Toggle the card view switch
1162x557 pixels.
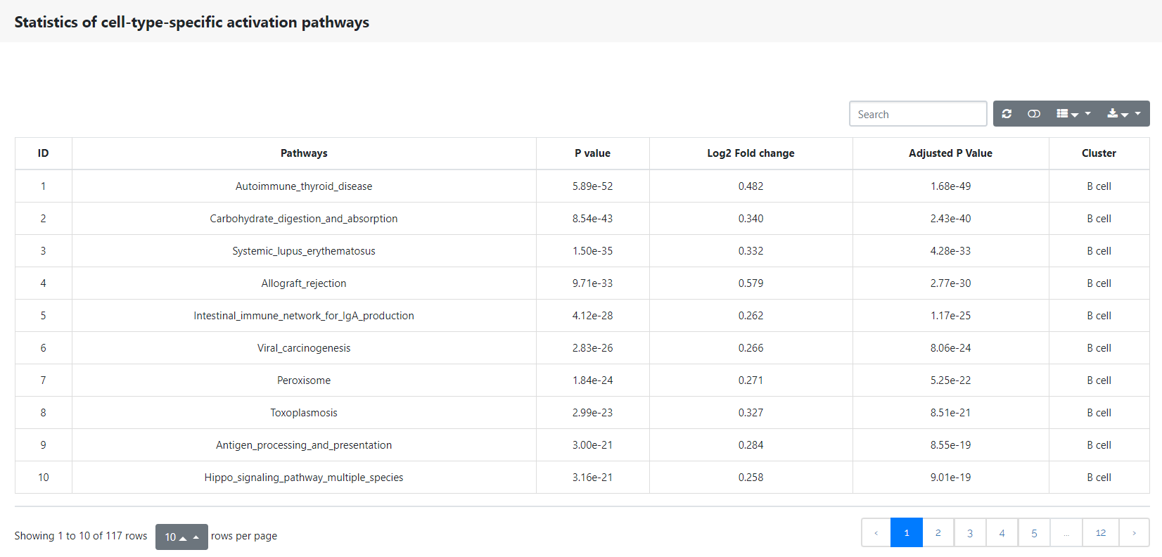pos(1034,114)
